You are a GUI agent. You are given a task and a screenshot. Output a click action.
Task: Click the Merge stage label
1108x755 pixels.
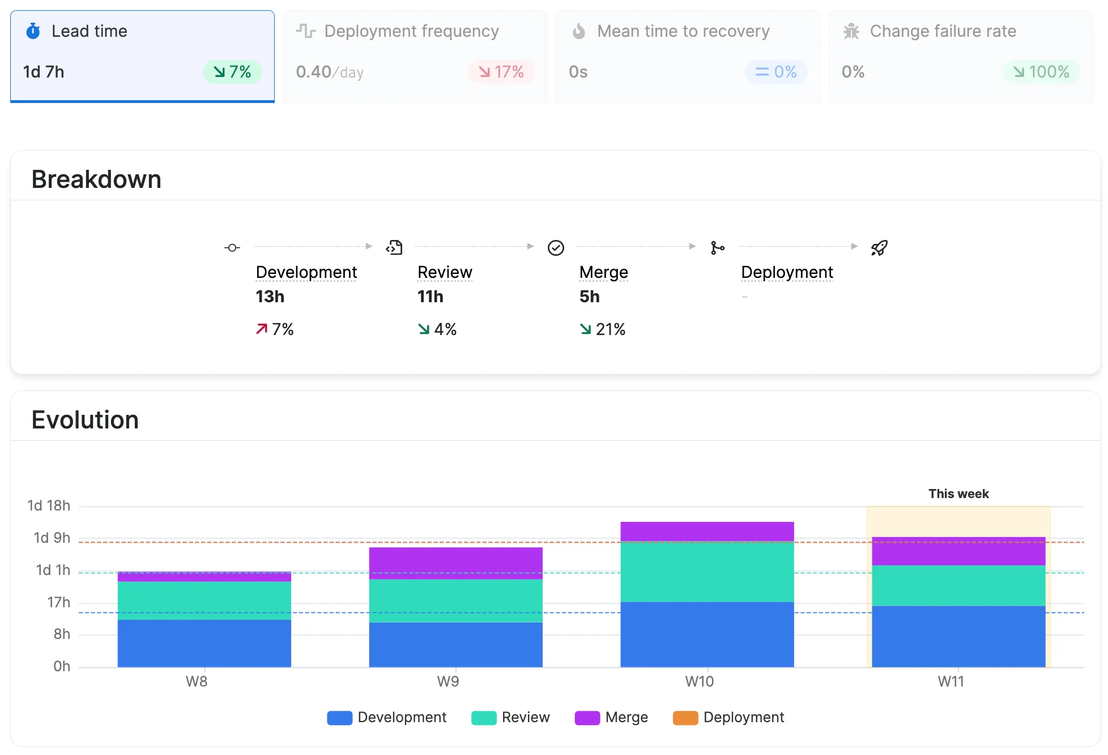point(604,272)
